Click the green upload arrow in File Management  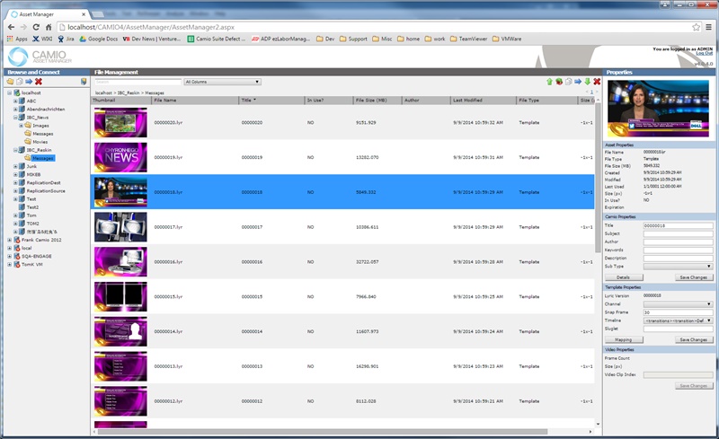pos(551,82)
